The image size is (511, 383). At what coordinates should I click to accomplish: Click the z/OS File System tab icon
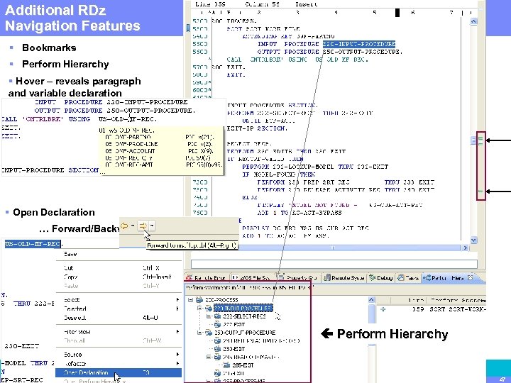click(x=236, y=278)
